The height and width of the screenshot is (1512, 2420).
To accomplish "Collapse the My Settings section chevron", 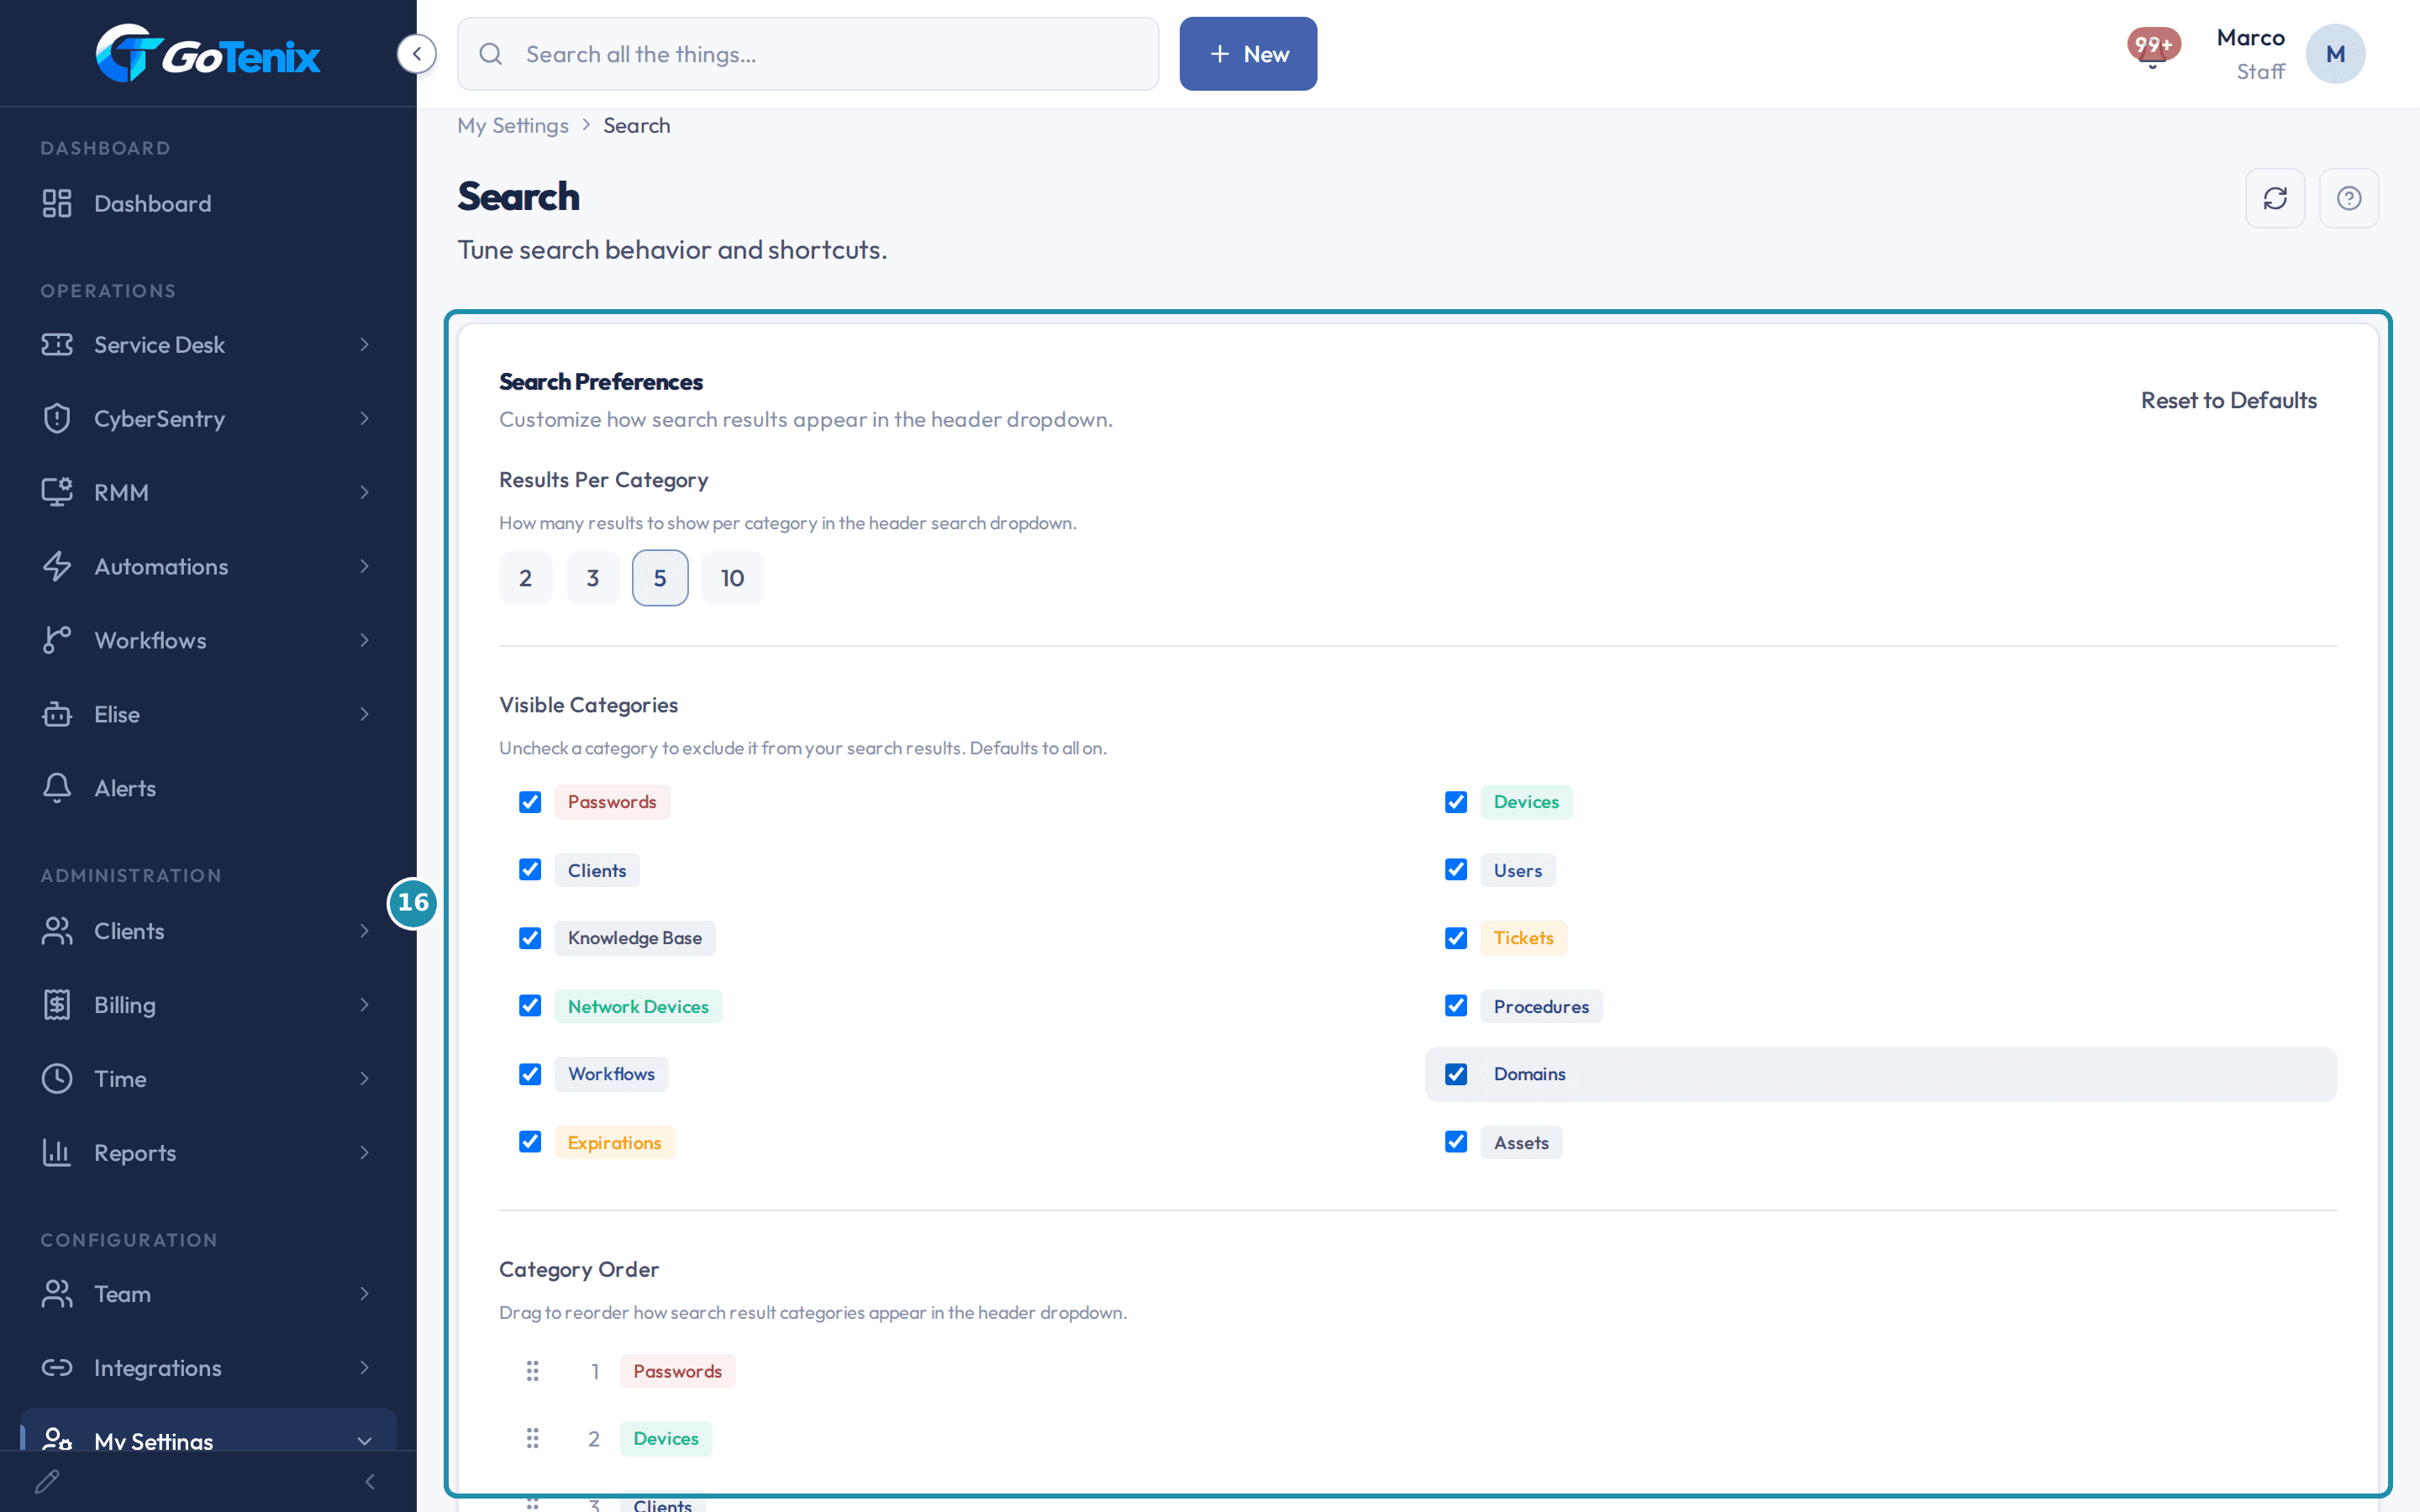I will [x=365, y=1441].
